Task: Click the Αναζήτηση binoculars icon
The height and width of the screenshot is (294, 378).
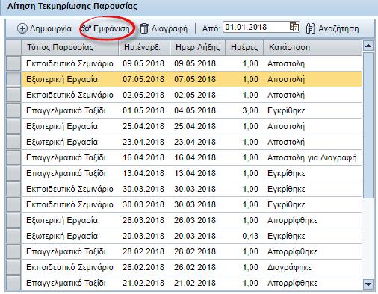Action: point(311,28)
